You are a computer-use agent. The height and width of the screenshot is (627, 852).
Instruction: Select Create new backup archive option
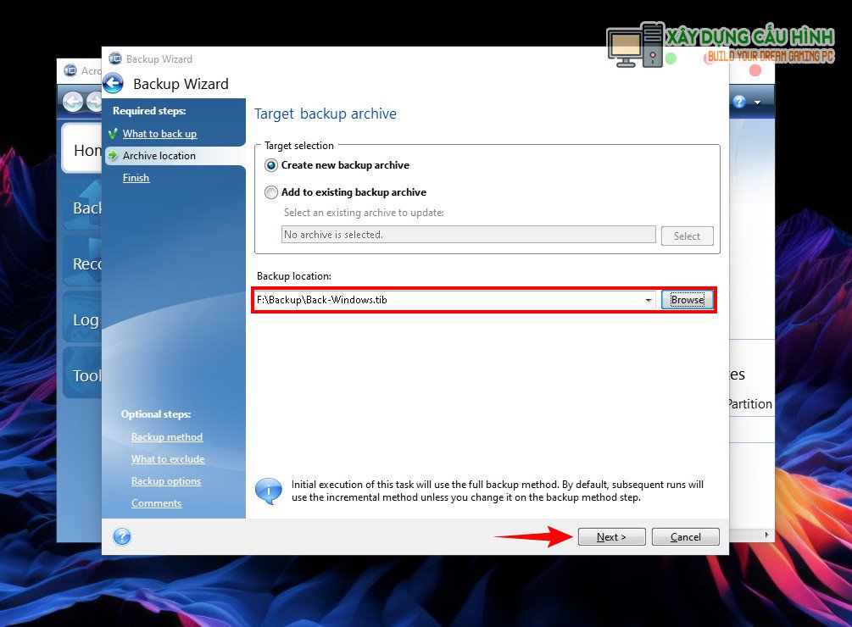click(x=271, y=165)
